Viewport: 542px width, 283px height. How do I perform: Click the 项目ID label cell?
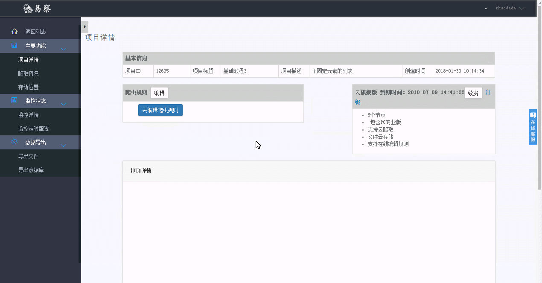(x=138, y=71)
